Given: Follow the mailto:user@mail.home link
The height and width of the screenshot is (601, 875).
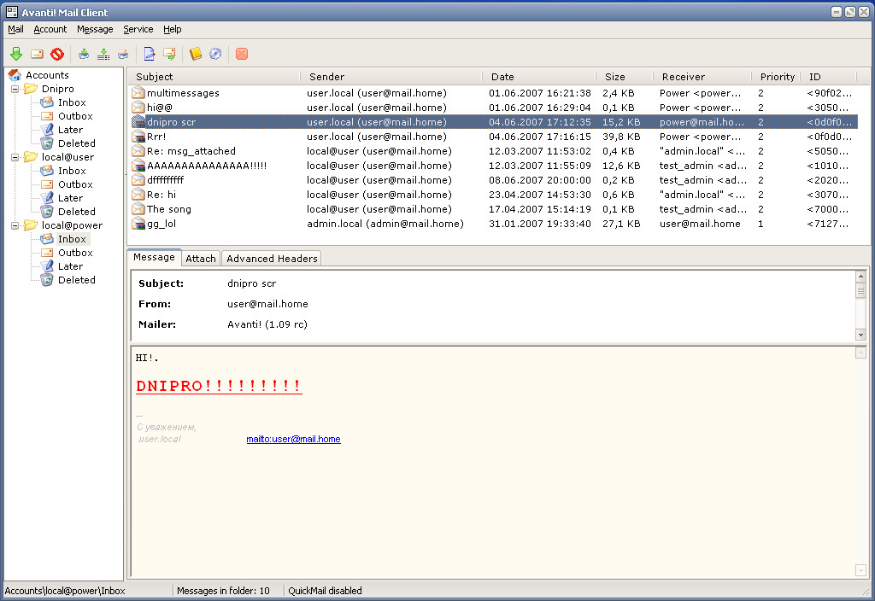Looking at the screenshot, I should pyautogui.click(x=294, y=439).
